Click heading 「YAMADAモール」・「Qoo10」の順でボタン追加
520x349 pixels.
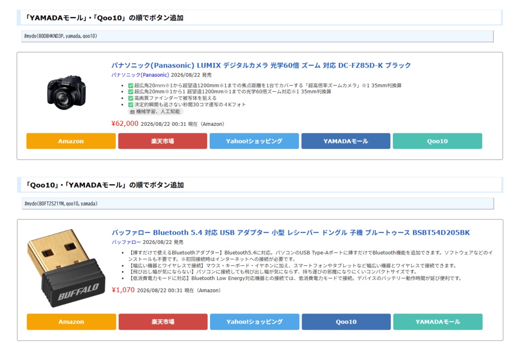tap(105, 18)
